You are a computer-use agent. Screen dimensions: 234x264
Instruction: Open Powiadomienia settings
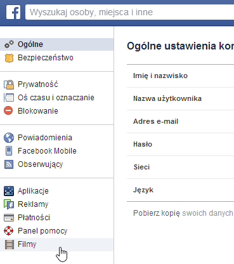56,138
